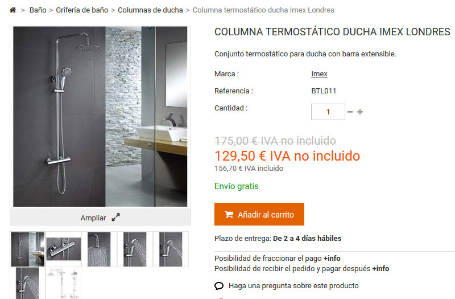
Task: Open the Imex brand link
Action: (319, 74)
